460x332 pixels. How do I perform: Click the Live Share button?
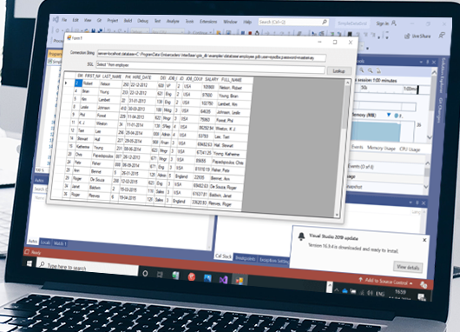tap(417, 37)
